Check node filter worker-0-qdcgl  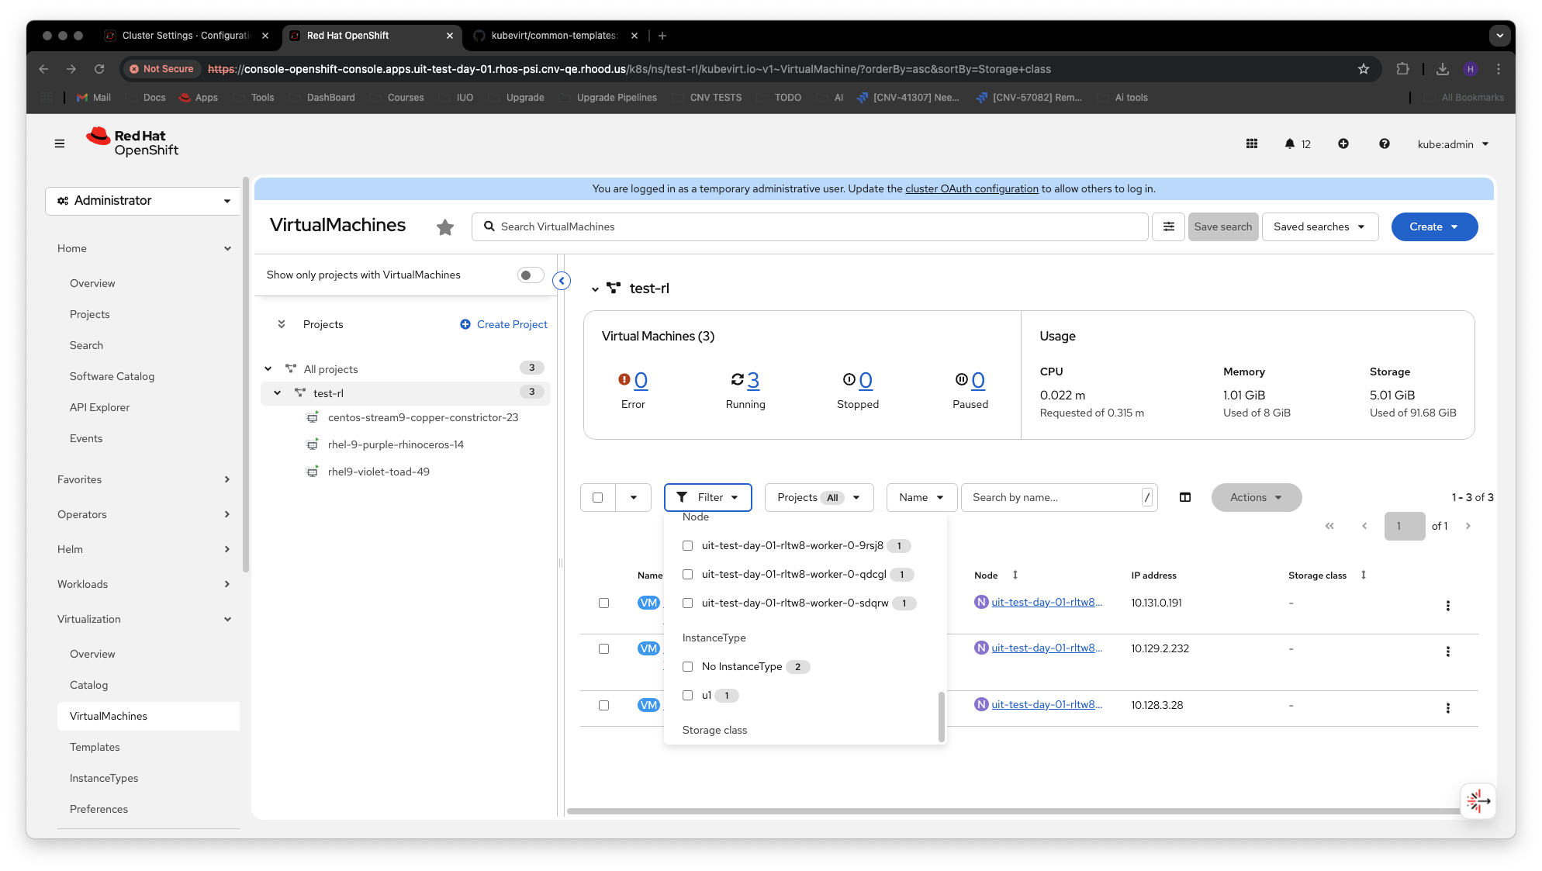click(687, 575)
